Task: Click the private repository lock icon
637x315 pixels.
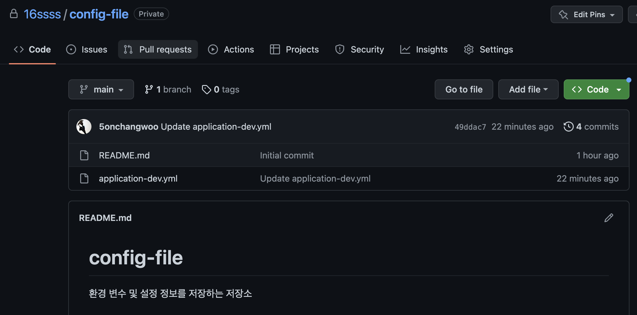Action: (x=14, y=14)
